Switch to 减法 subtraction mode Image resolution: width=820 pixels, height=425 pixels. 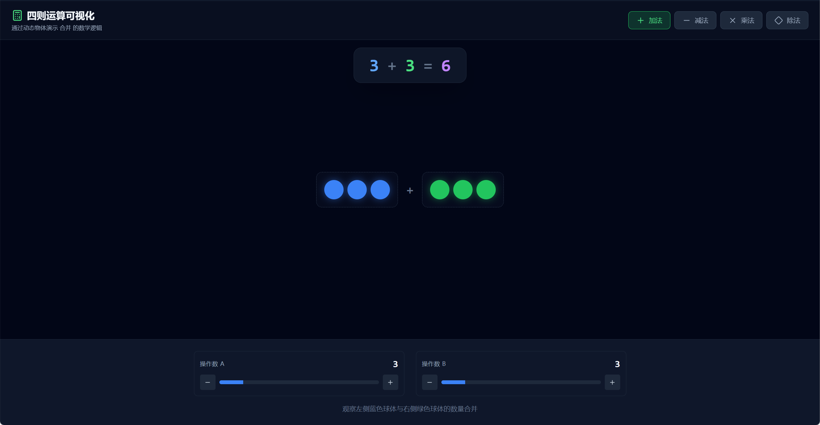(x=695, y=20)
